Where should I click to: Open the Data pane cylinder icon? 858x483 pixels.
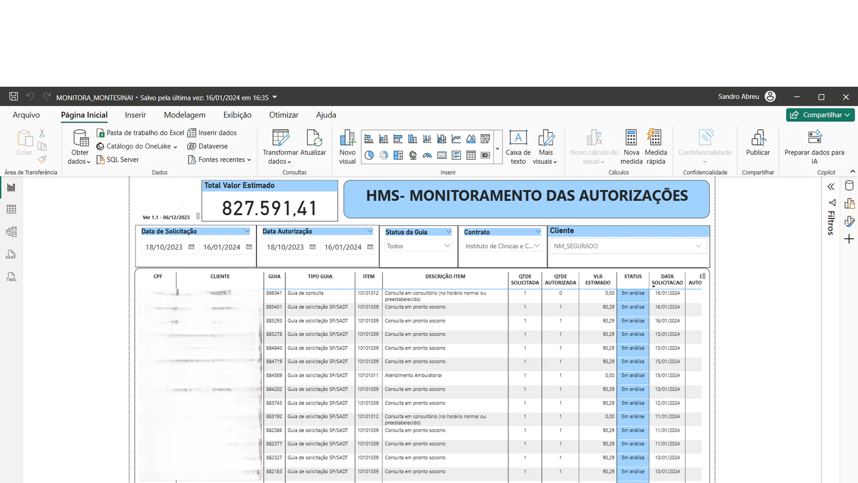pyautogui.click(x=849, y=186)
